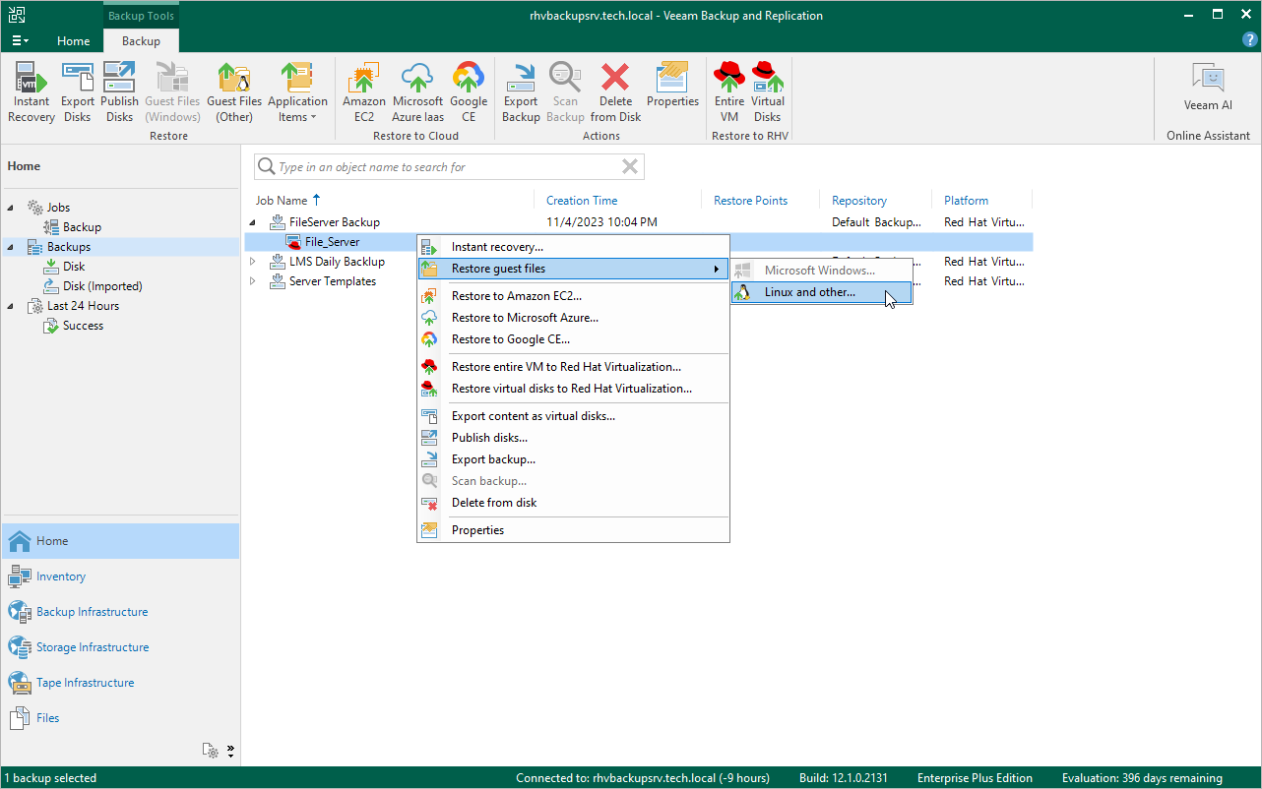Choose Delete from disk menu item
The height and width of the screenshot is (789, 1262).
pyautogui.click(x=573, y=503)
